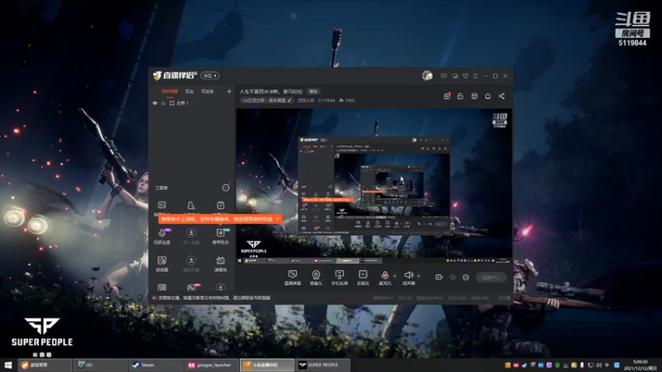Switch to the third scene tab

pyautogui.click(x=207, y=91)
